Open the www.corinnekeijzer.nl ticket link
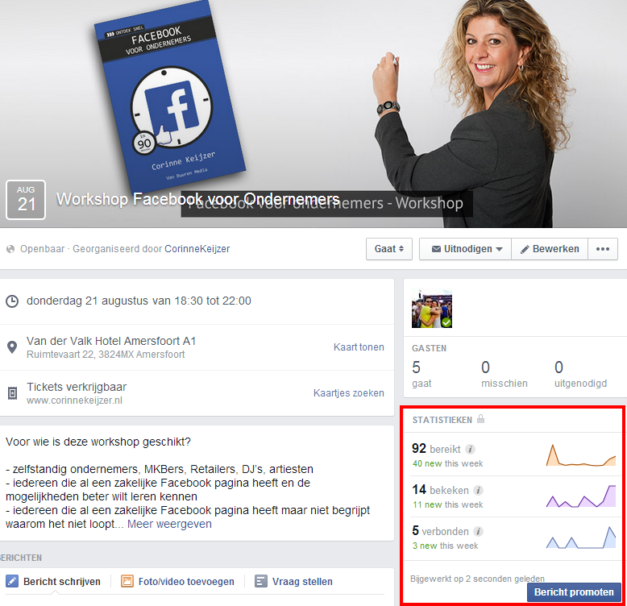Image resolution: width=627 pixels, height=606 pixels. click(74, 401)
